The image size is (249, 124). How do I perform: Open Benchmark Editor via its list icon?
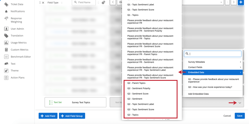pos(6,57)
